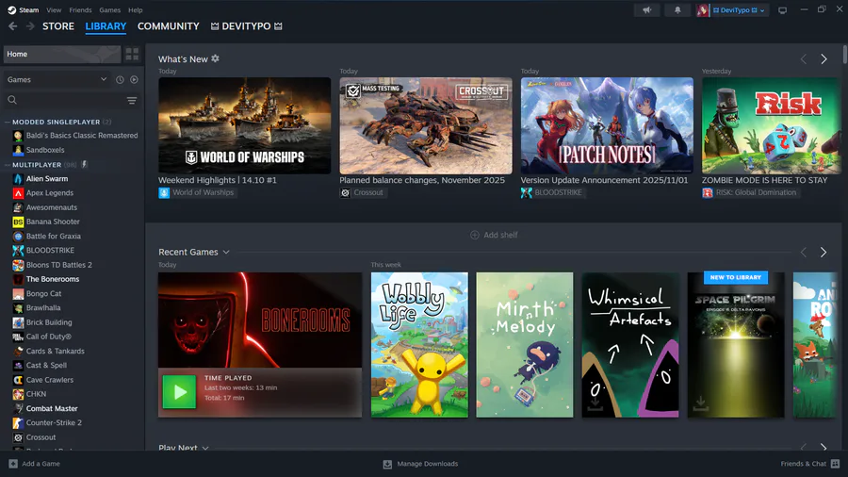Open the Mirth Melody game cover

(x=525, y=345)
